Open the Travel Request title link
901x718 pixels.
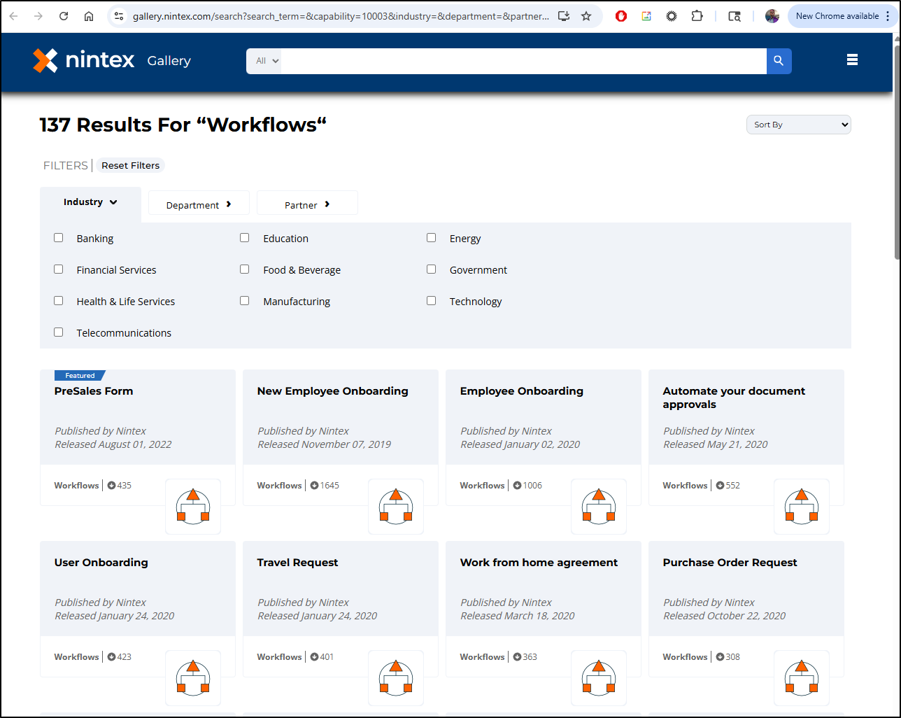(297, 563)
